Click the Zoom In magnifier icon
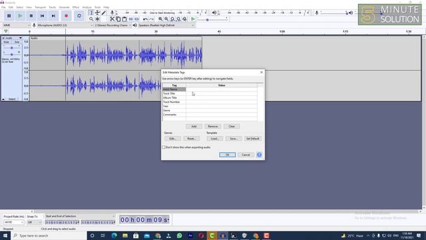Image resolution: width=426 pixels, height=240 pixels. click(x=160, y=19)
